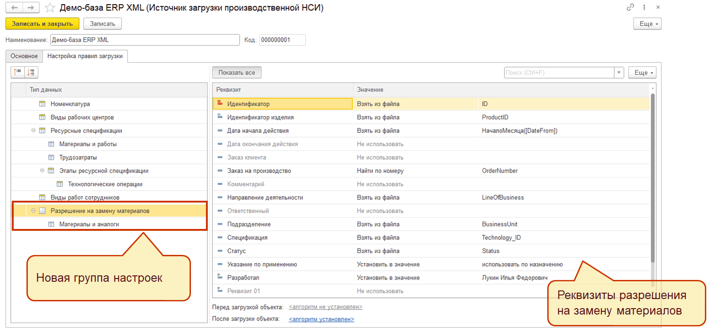
Task: Open the top Еще dropdown menu
Action: pyautogui.click(x=647, y=24)
